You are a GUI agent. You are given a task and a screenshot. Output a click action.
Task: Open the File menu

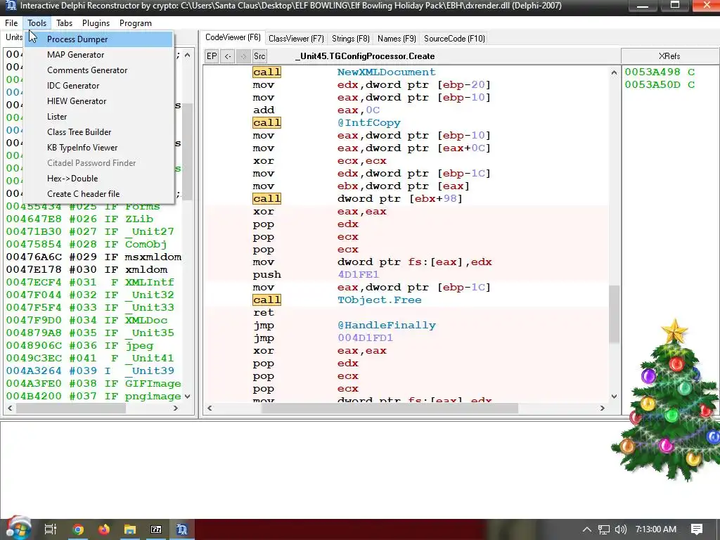[x=11, y=23]
